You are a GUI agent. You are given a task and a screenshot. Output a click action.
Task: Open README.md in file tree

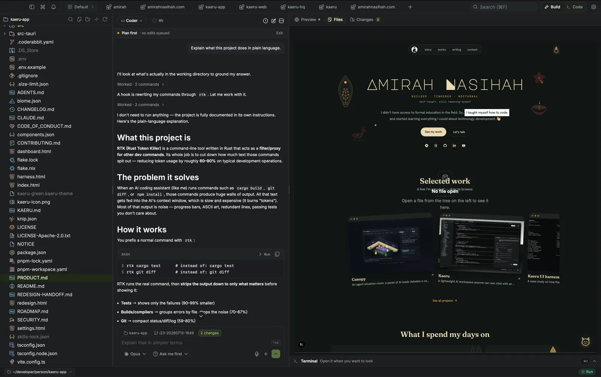[x=56, y=286]
